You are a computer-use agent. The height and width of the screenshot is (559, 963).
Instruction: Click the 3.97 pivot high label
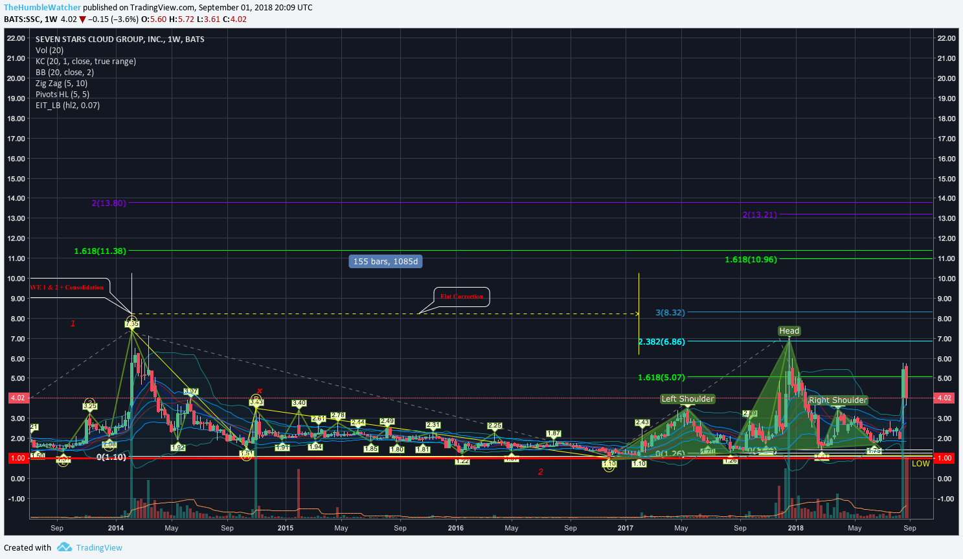click(191, 391)
